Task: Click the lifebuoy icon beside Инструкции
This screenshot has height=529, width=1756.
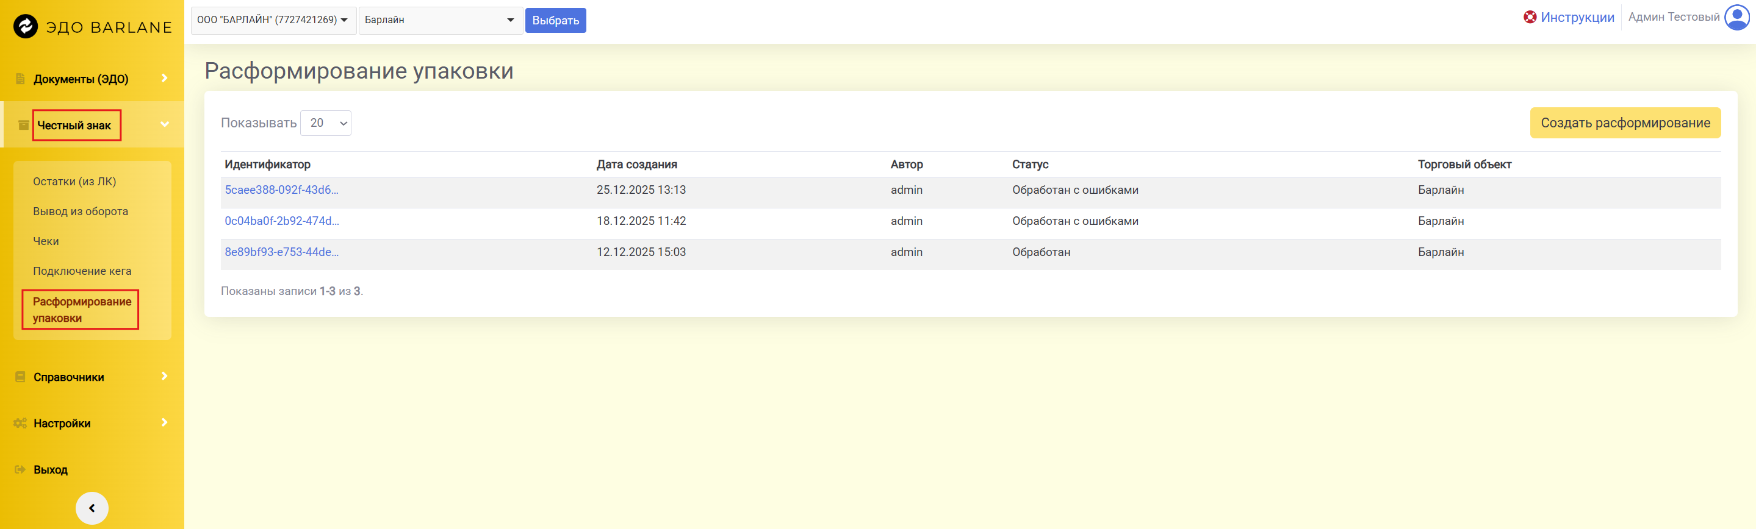Action: (x=1530, y=18)
